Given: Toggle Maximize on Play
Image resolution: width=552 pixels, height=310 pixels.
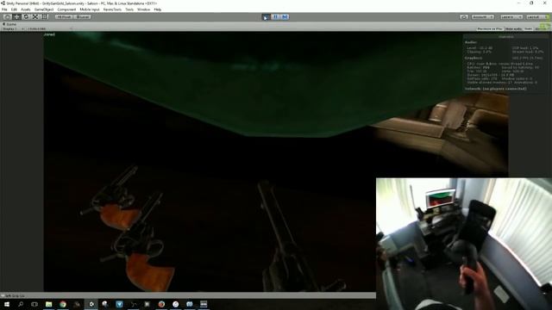Looking at the screenshot, I should point(490,28).
